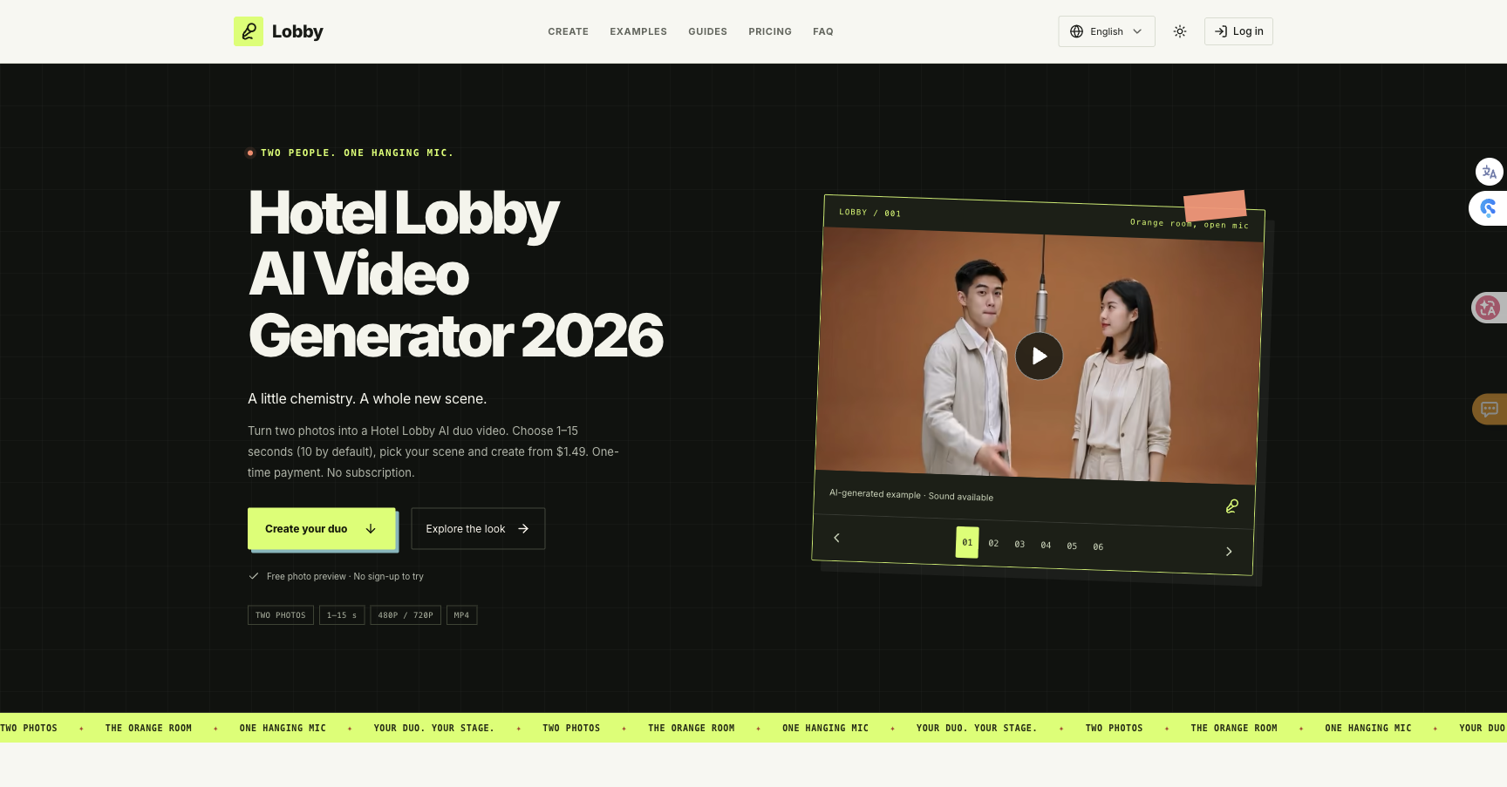This screenshot has height=787, width=1507.
Task: Click 'A little chemistry. A whole new scene.' text
Action: 367,398
